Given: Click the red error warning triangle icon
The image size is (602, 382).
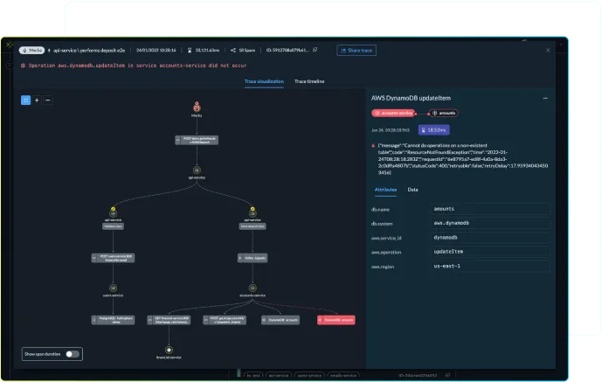Looking at the screenshot, I should 373,145.
